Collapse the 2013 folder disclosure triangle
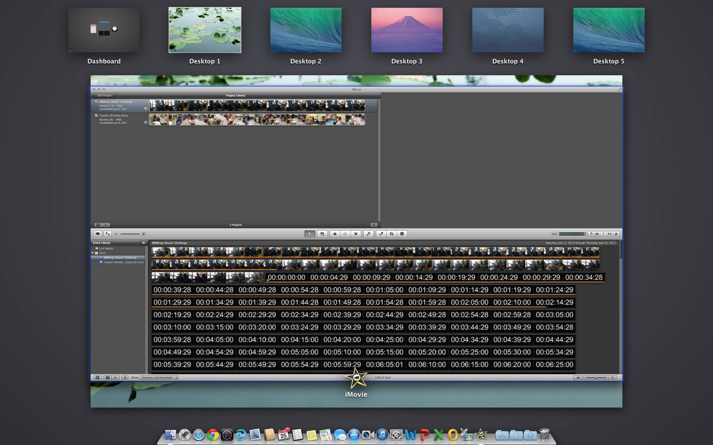 92,253
